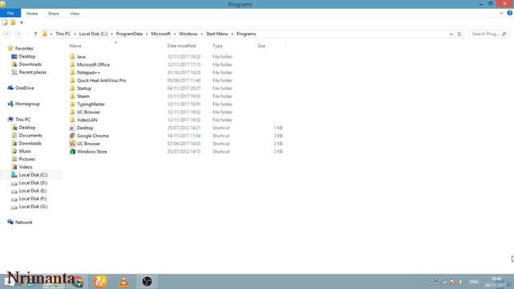514x289 pixels.
Task: Click Microsoft in the breadcrumb
Action: pos(161,34)
